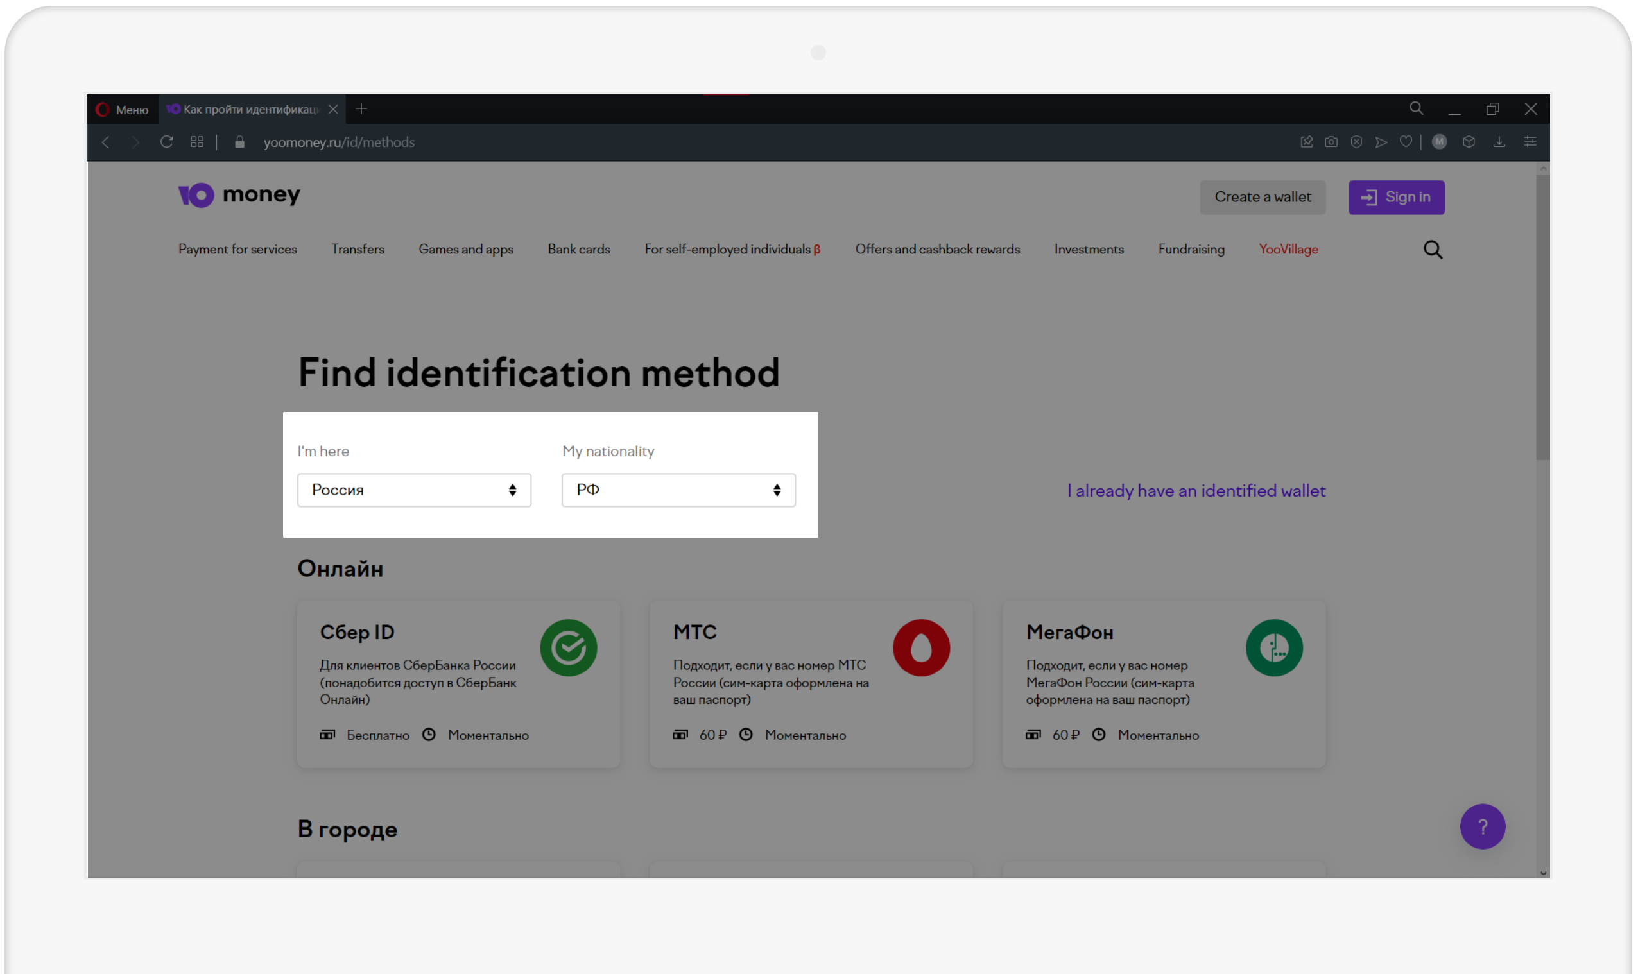Viewport: 1638px width, 974px height.
Task: Open the Opera Меню button
Action: coord(123,110)
